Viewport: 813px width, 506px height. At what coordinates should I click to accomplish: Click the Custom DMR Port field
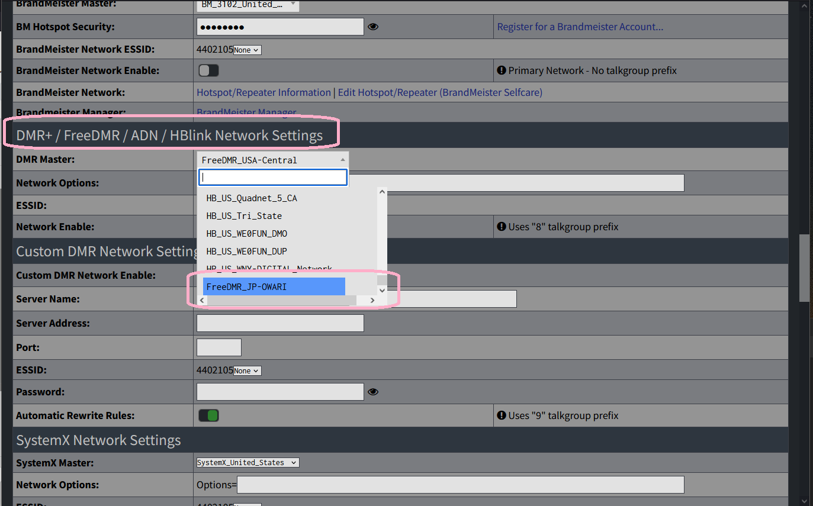click(x=219, y=347)
